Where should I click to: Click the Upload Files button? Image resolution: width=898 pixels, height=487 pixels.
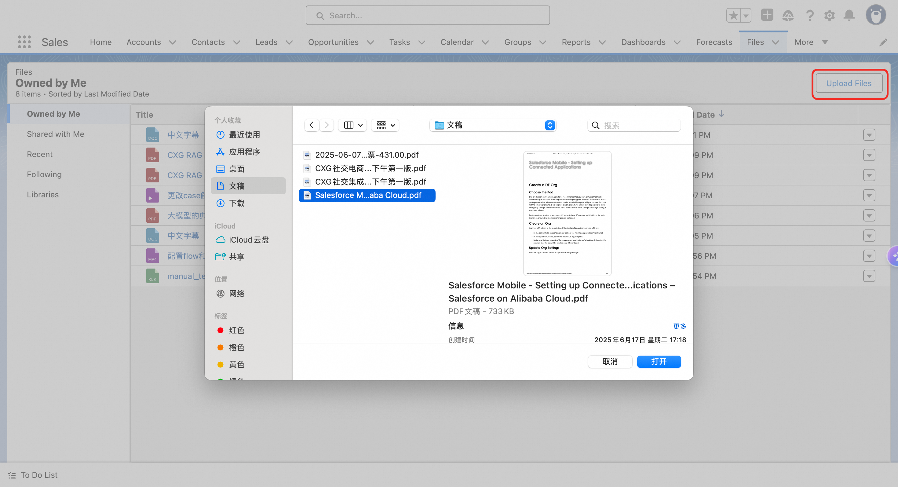coord(849,83)
